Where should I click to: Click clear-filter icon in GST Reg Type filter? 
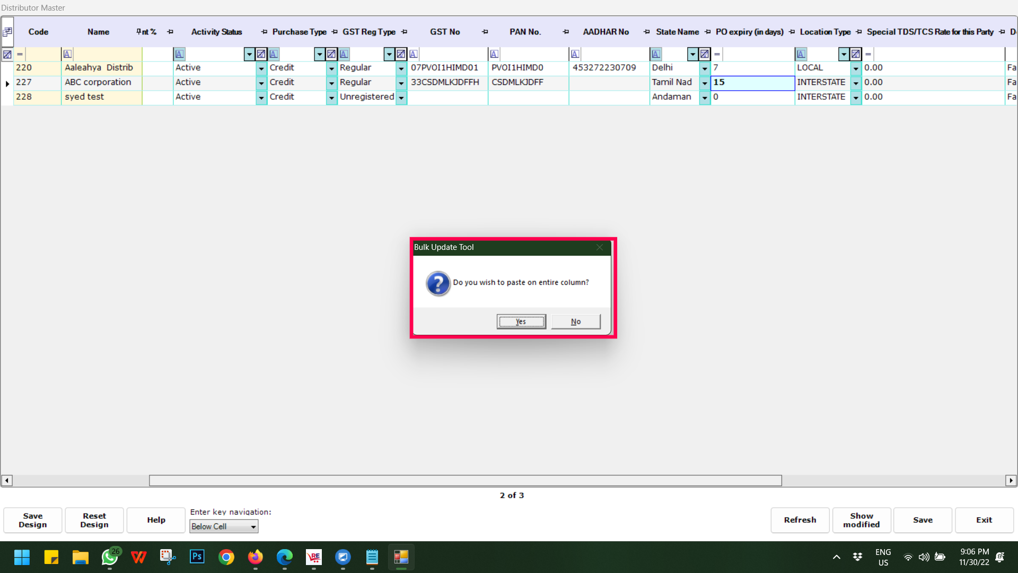401,54
